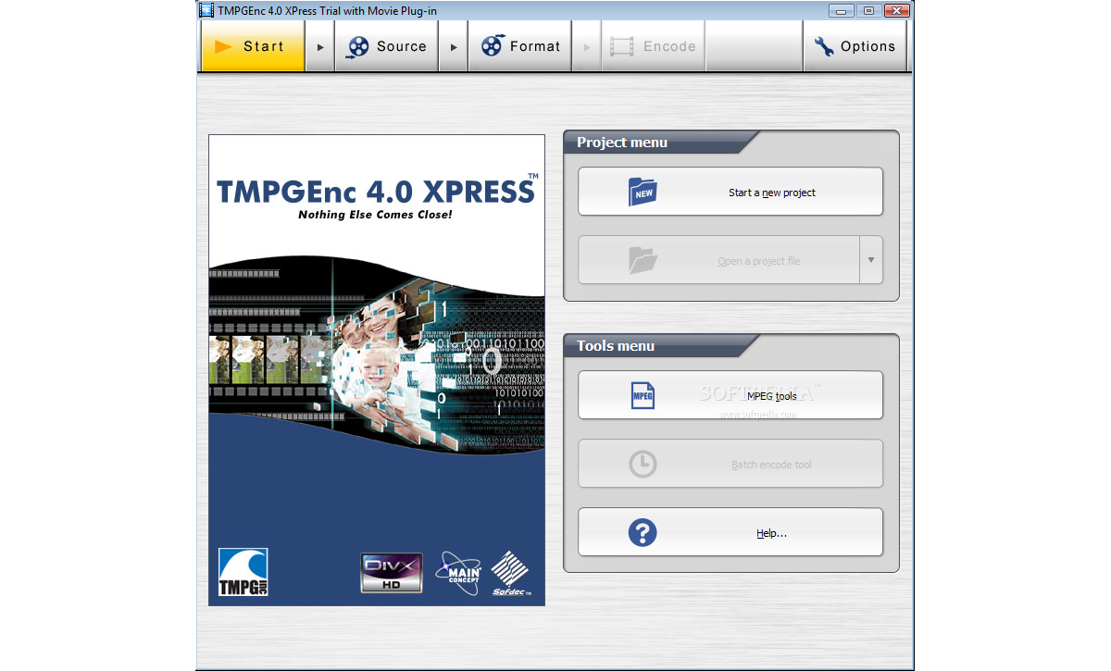Switch to the Start stage tab
The height and width of the screenshot is (671, 1111).
(253, 46)
